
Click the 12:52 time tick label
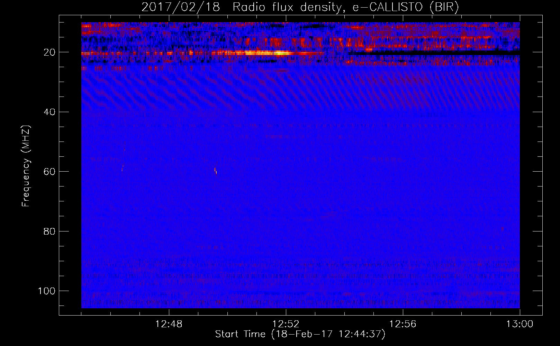click(286, 324)
